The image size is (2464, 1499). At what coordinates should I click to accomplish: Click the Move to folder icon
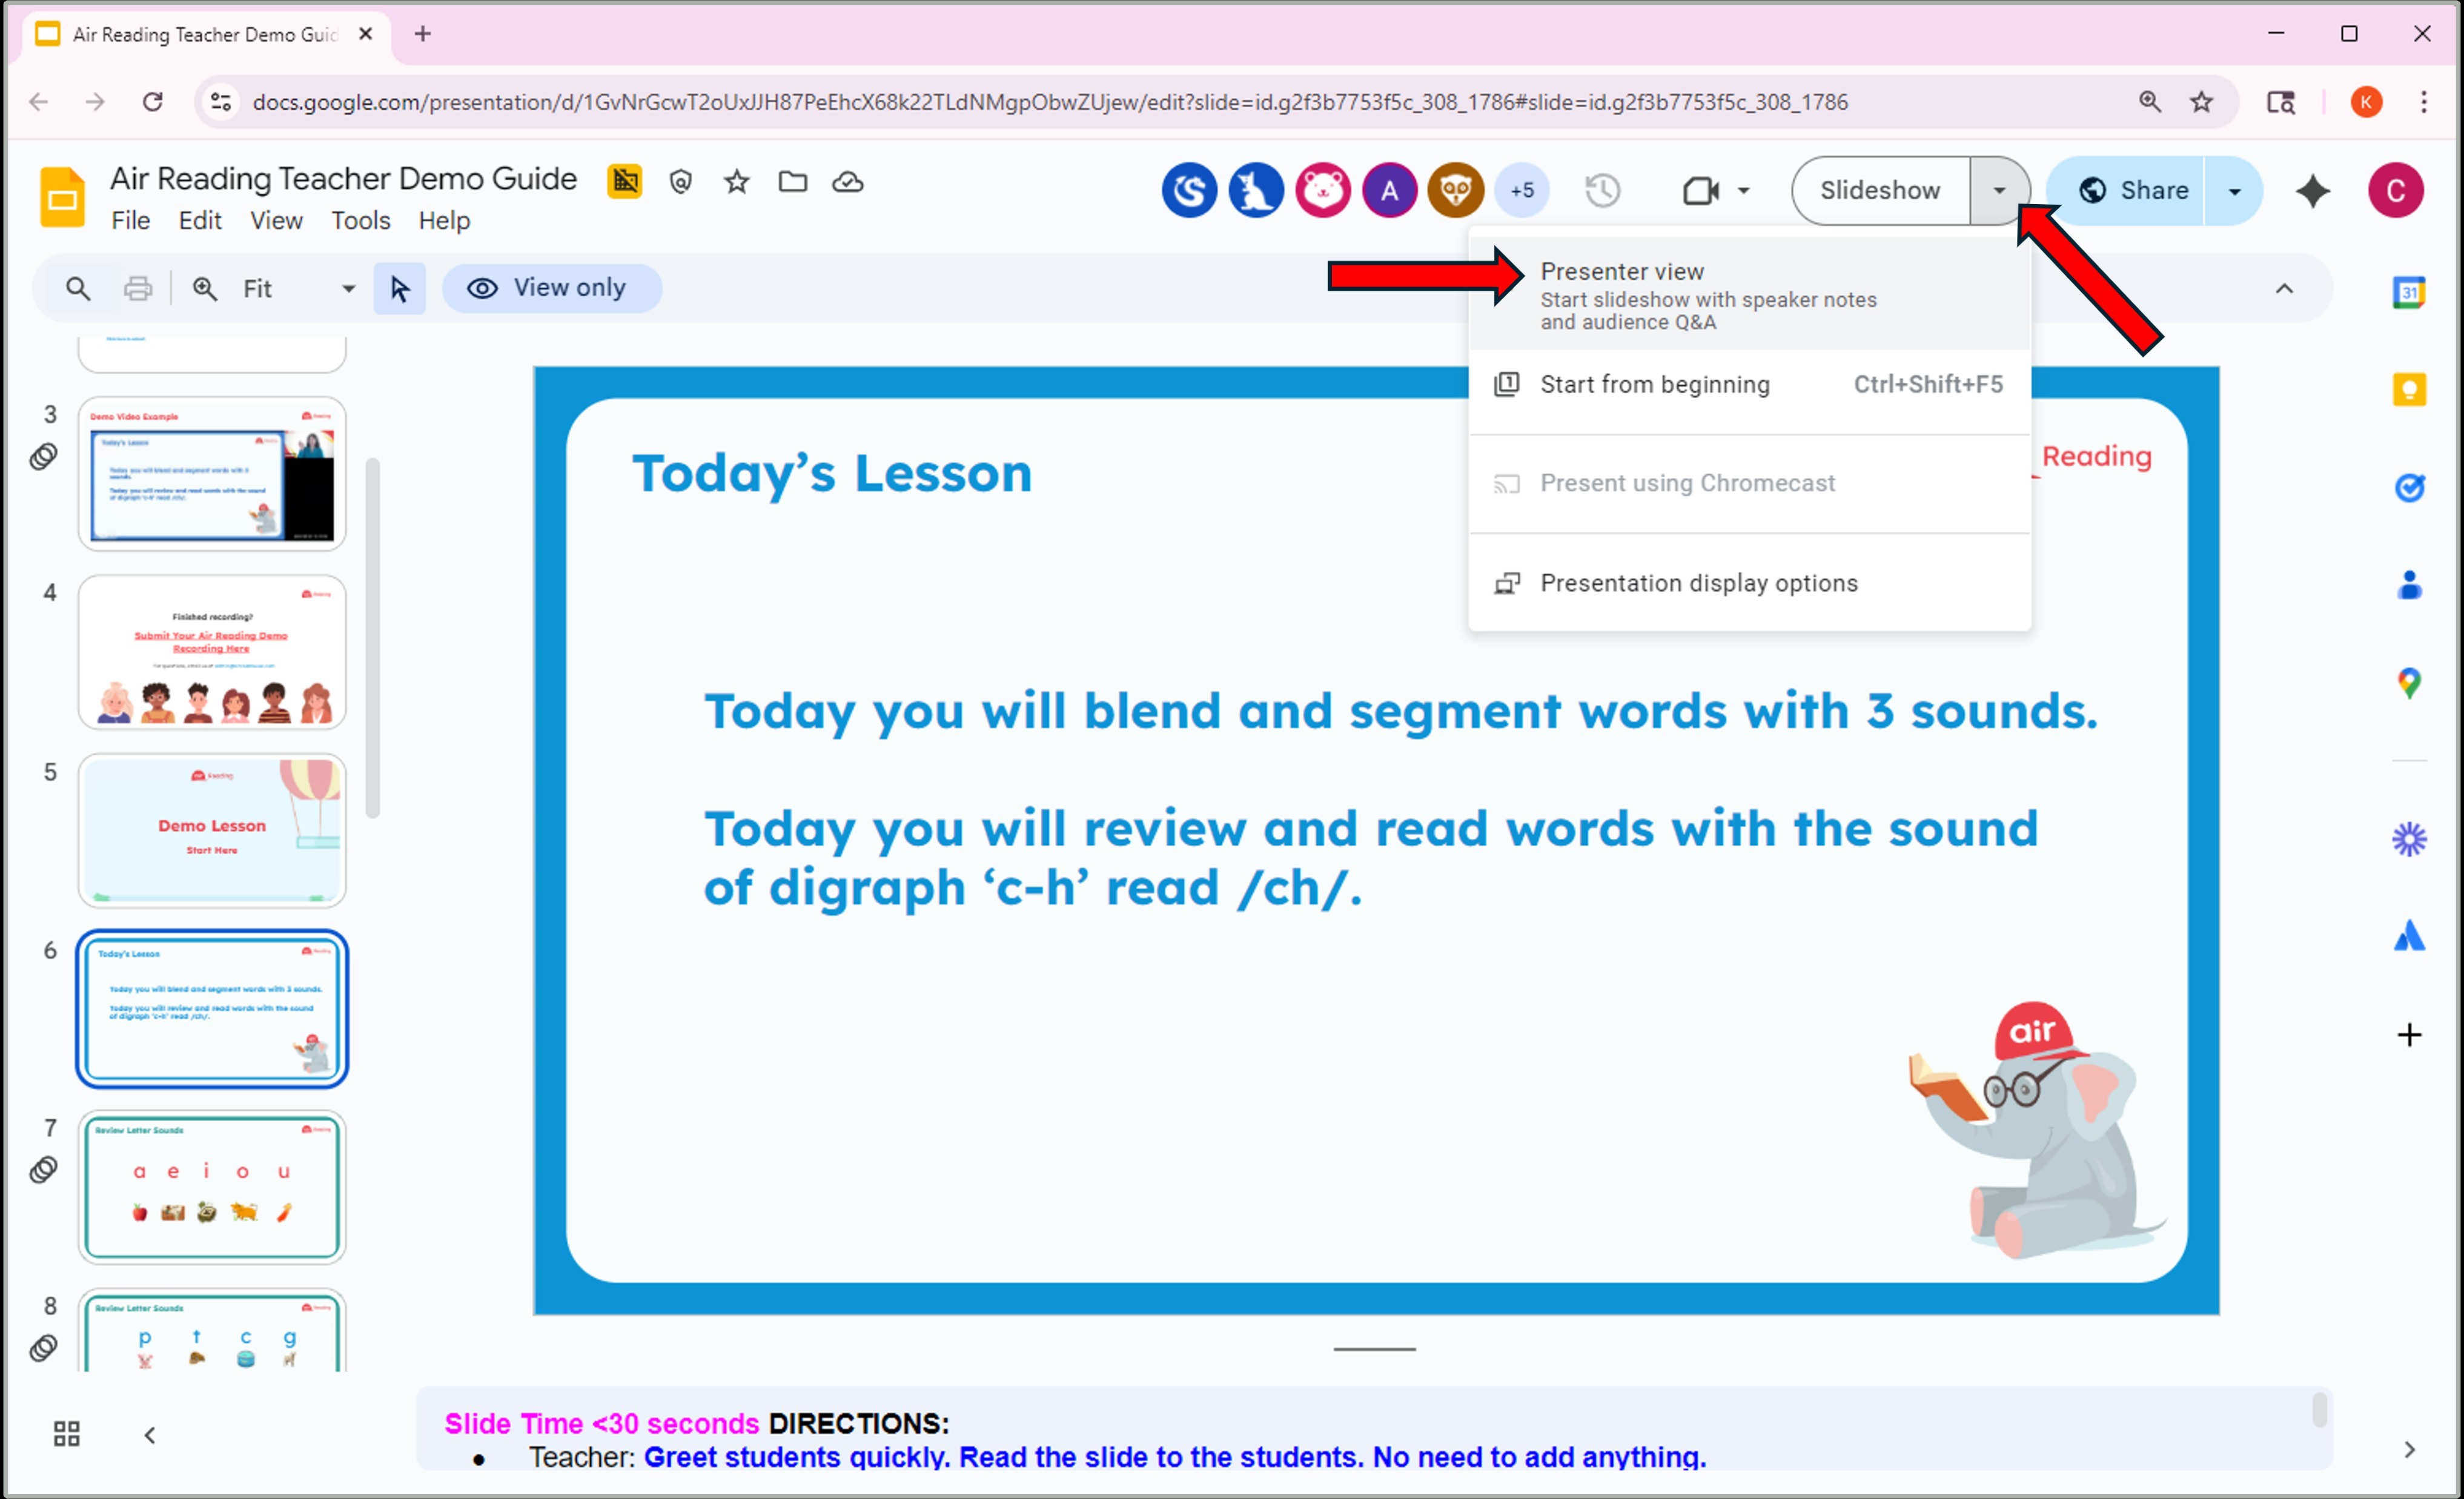(x=793, y=182)
